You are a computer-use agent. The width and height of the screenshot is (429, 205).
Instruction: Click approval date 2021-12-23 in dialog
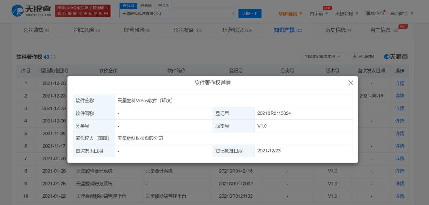(269, 151)
